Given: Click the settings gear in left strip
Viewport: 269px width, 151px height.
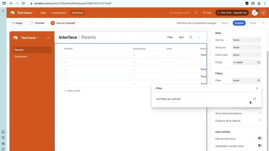Looking at the screenshot, I should (3, 143).
